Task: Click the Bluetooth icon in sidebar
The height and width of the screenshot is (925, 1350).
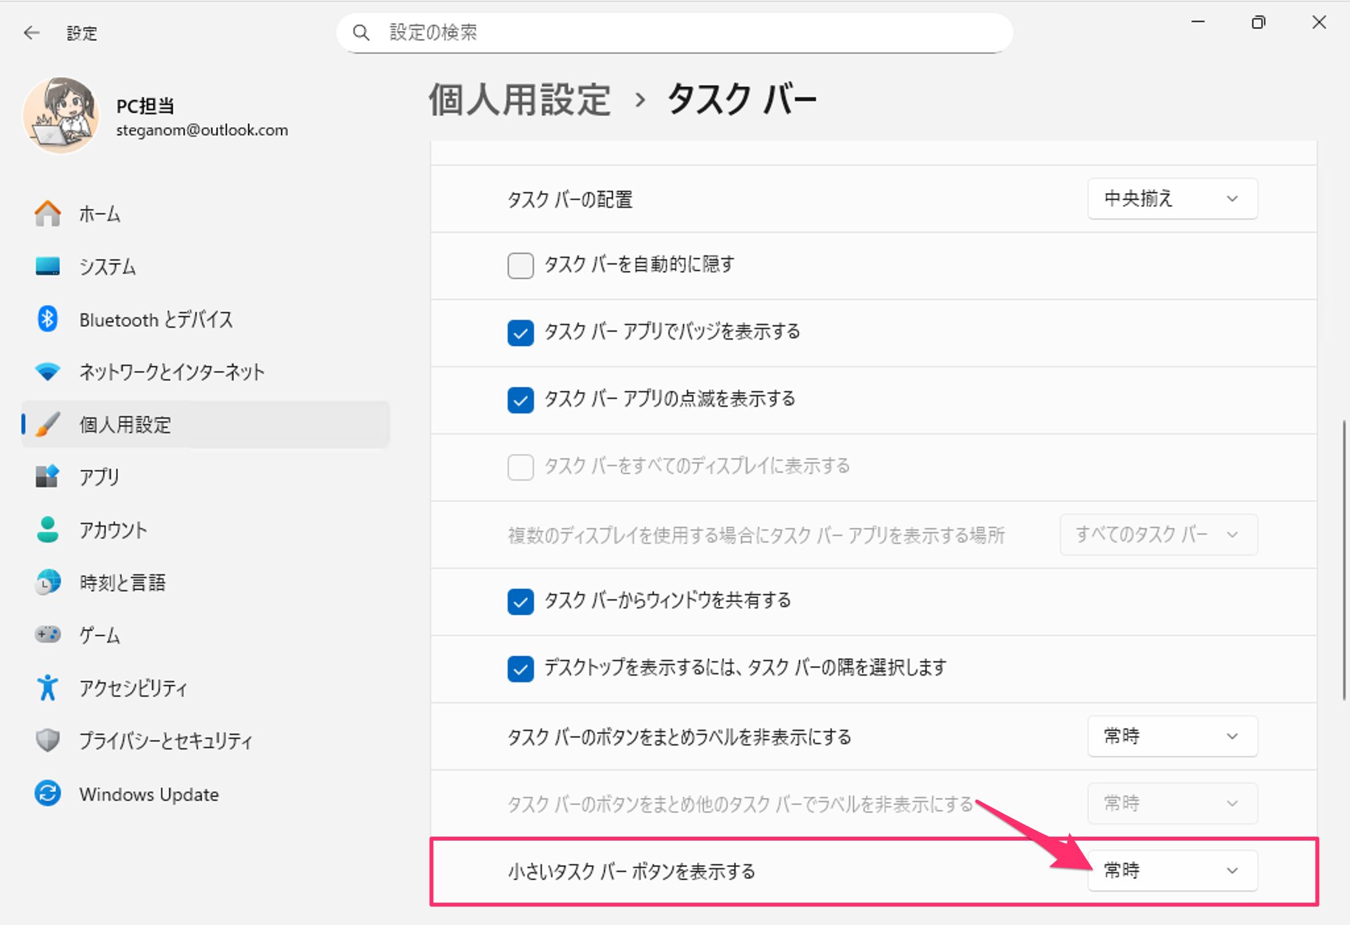Action: [x=47, y=319]
